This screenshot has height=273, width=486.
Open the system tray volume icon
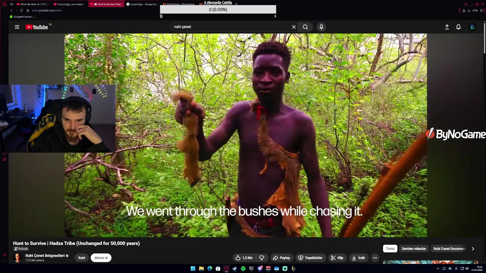coord(467,268)
